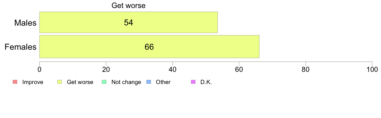
Task: Select the D.K. legend label
Action: coord(206,82)
